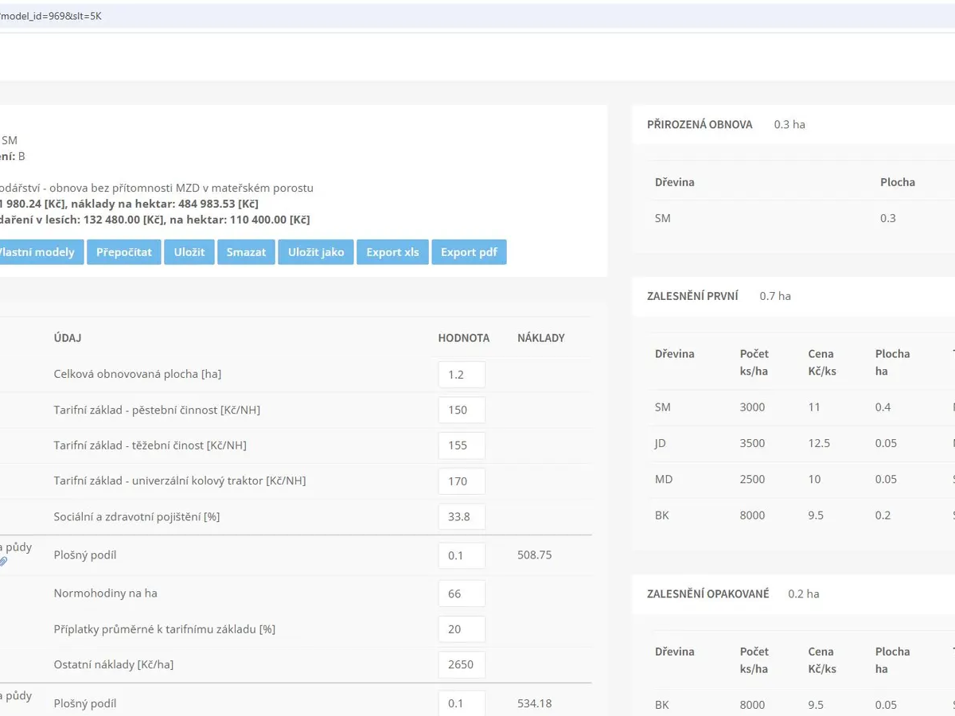Choose Uložit jako to save a copy
955x716 pixels.
[x=316, y=252]
